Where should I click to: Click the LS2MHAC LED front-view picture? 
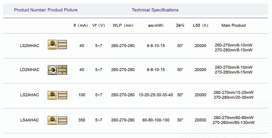52,45
